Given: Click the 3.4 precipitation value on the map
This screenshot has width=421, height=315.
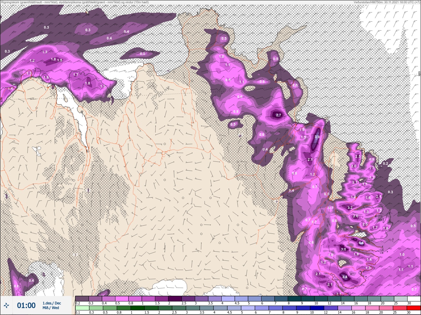Looking at the screenshot, I should (x=345, y=277).
